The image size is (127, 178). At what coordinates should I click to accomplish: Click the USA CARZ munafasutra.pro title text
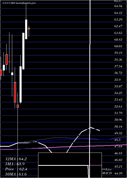19,3
